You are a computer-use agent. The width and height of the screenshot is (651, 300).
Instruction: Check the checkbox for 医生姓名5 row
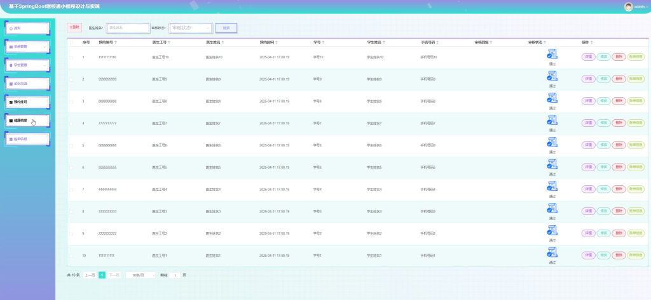click(x=71, y=167)
